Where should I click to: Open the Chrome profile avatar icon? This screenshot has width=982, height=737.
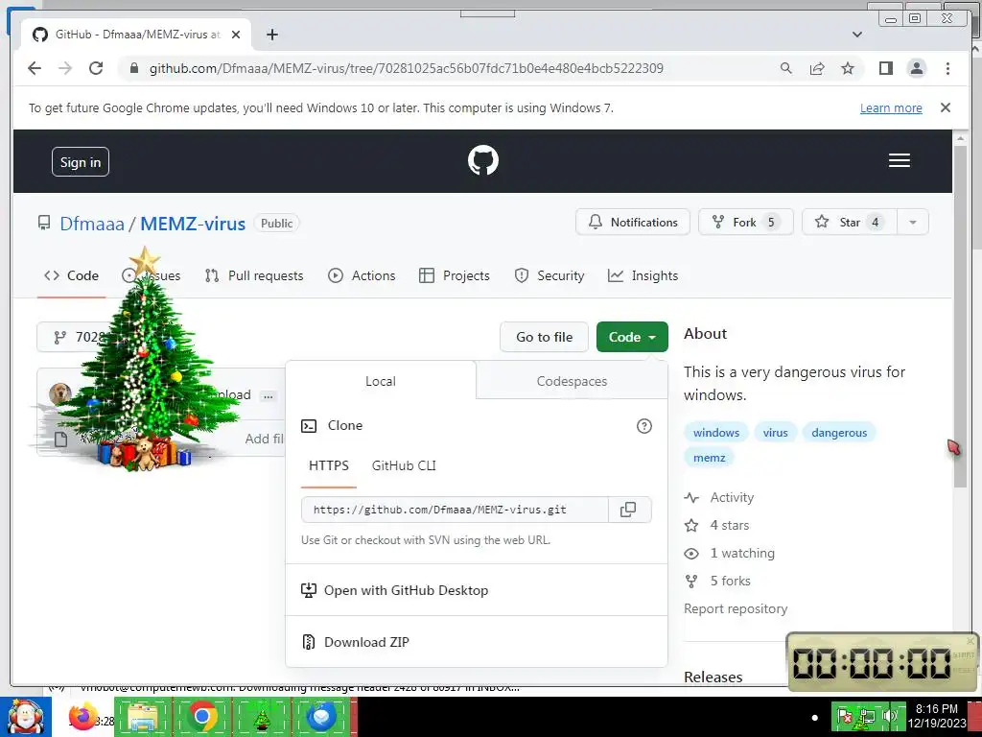coord(916,68)
